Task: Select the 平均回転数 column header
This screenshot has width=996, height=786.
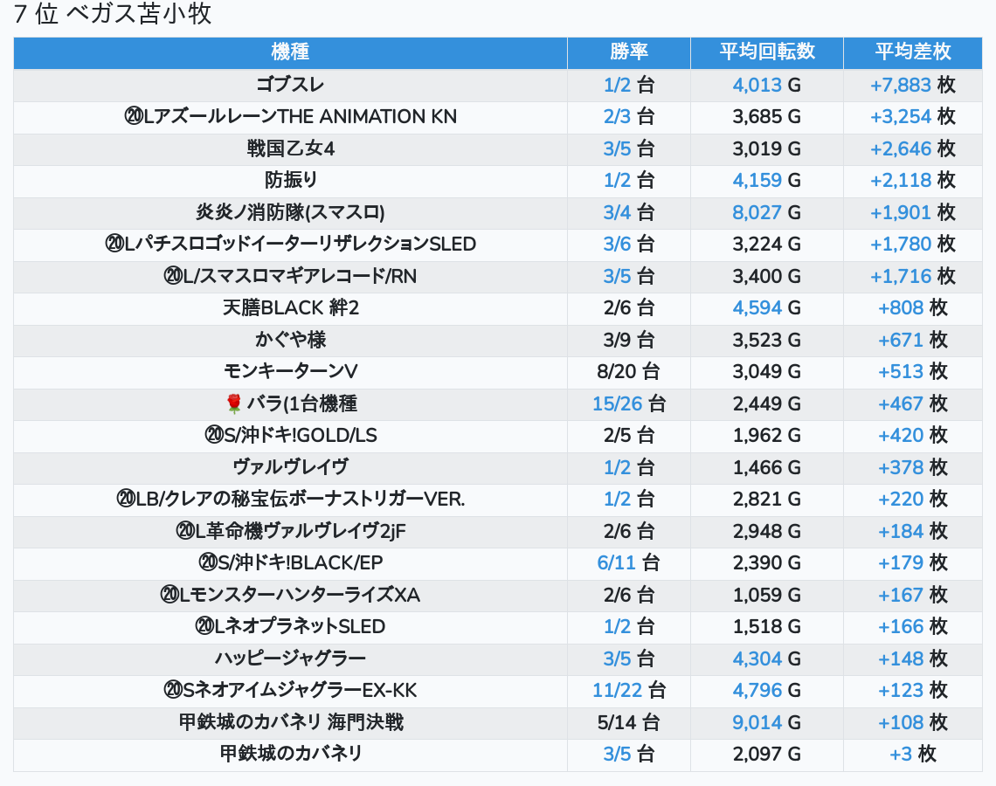Action: [766, 52]
